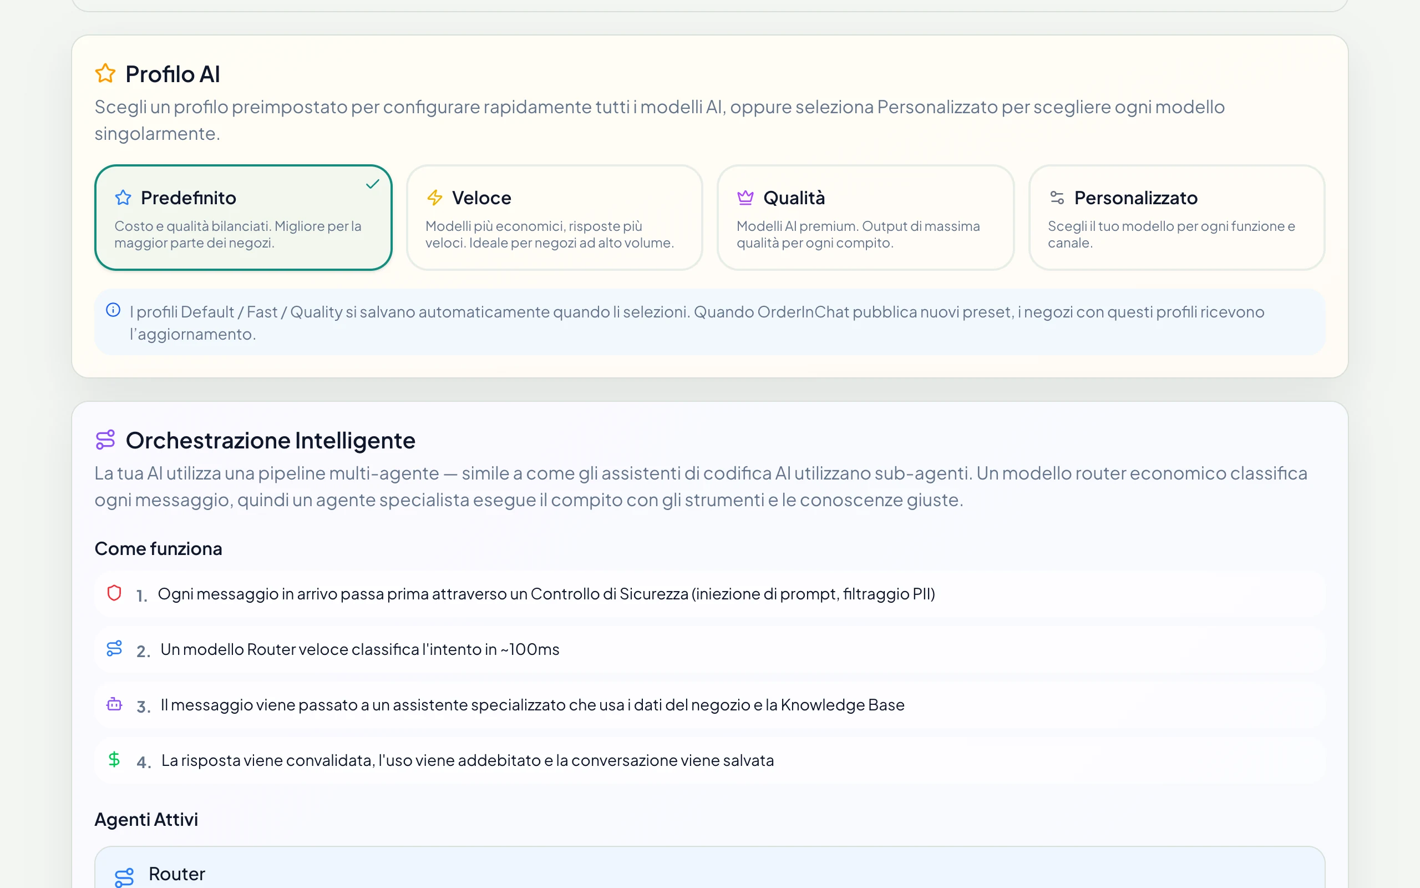Click step 3 about the Knowledge Base
Screen dimensions: 1420x888
pyautogui.click(x=710, y=705)
